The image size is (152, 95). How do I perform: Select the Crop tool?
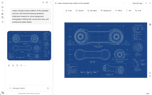pos(138,11)
